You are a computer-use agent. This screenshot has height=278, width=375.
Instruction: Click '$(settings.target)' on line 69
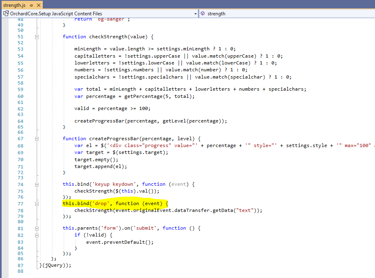click(x=139, y=153)
